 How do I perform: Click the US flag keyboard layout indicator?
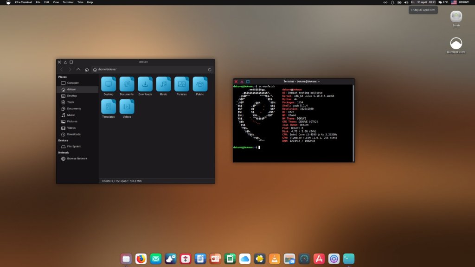pos(454,2)
